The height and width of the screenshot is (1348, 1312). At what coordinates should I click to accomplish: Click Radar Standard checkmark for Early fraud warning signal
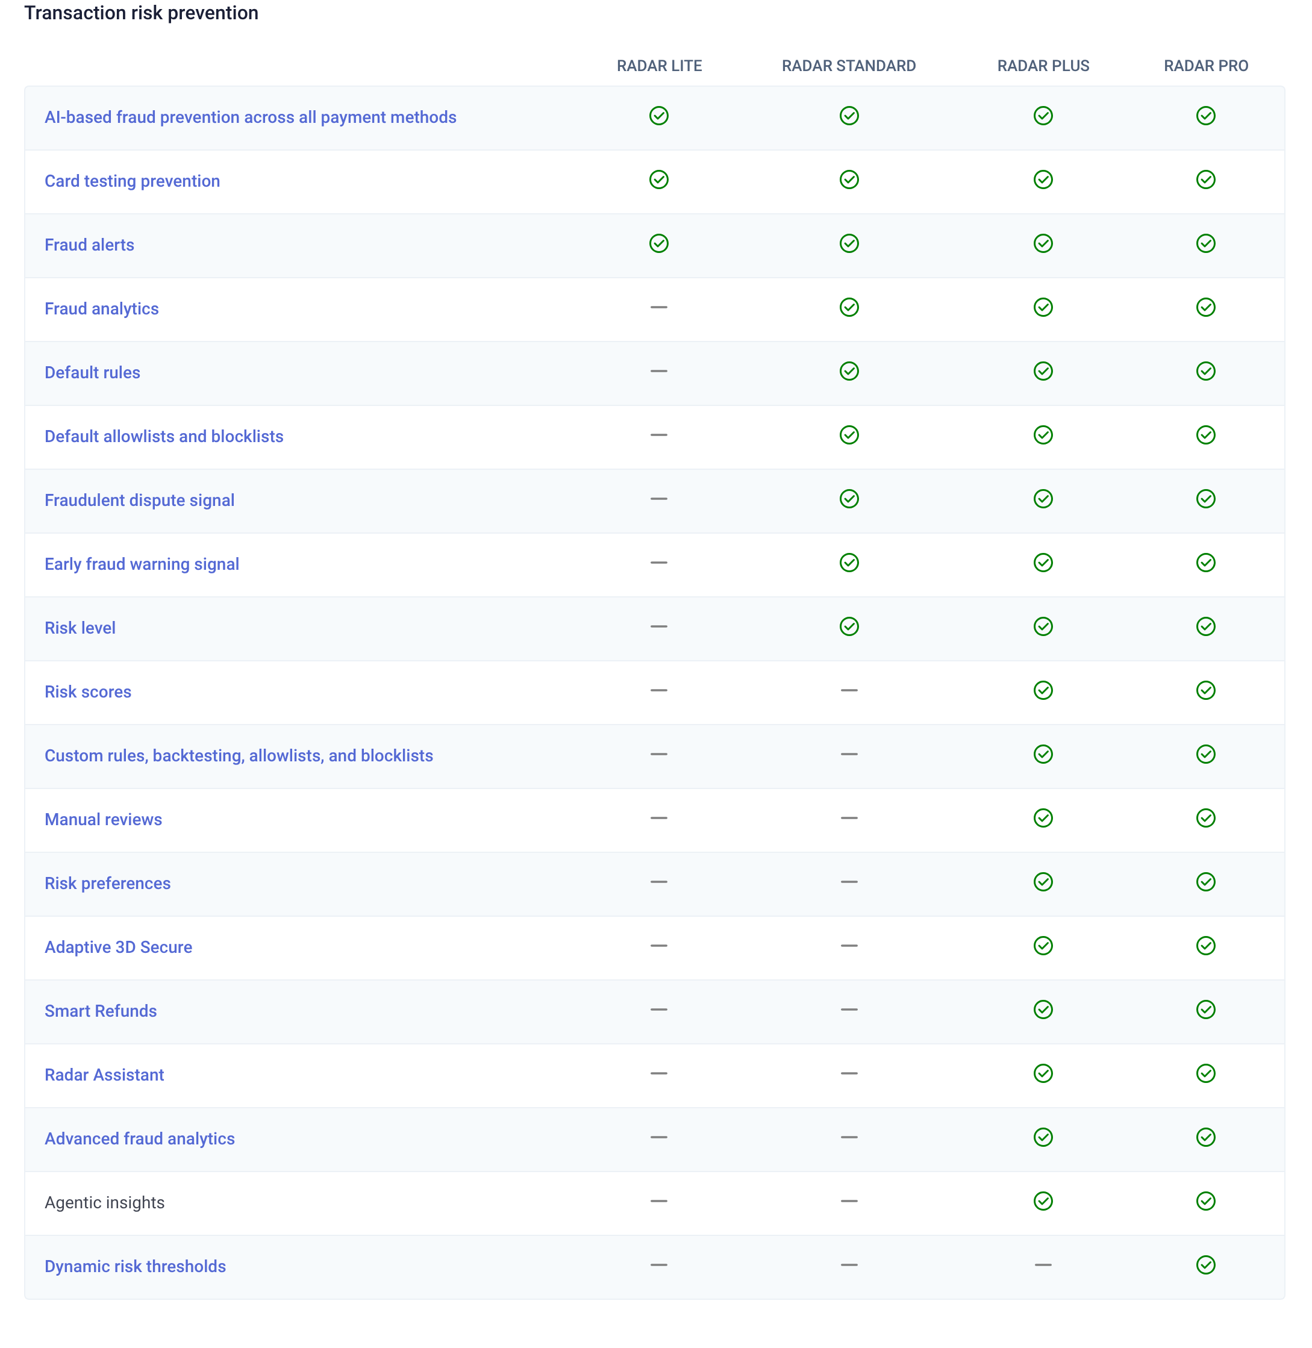849,563
